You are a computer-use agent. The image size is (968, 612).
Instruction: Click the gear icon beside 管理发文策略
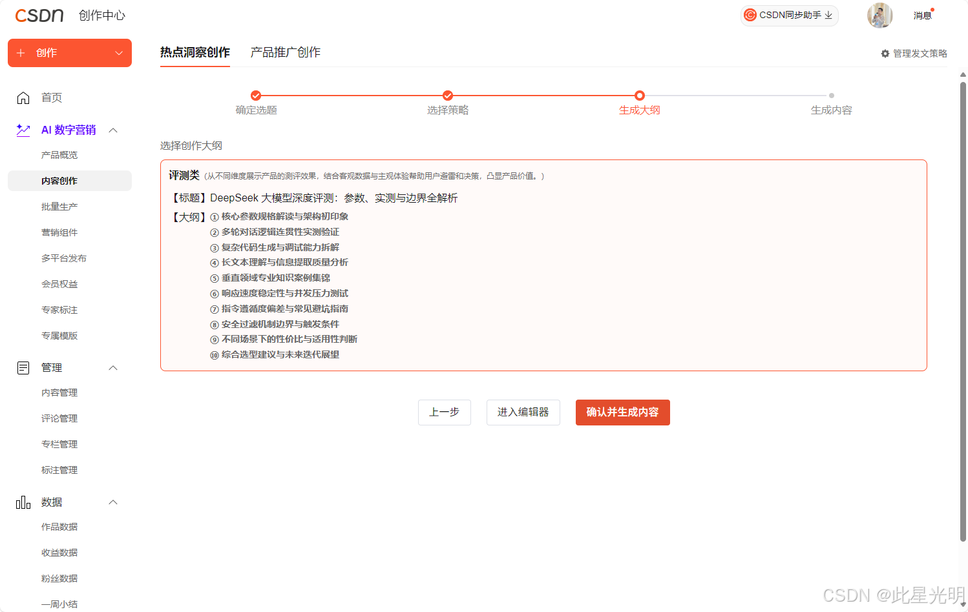[885, 54]
